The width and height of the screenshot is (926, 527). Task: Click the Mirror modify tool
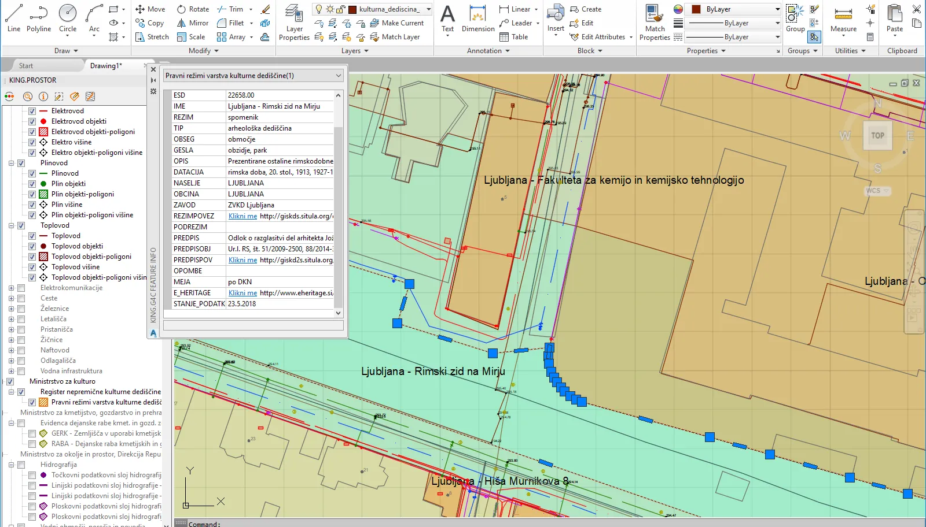(x=193, y=23)
